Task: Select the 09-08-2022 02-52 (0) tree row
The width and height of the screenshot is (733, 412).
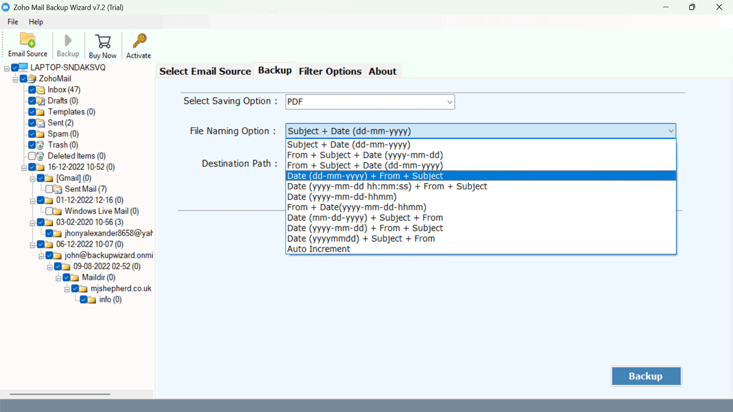Action: pyautogui.click(x=107, y=267)
